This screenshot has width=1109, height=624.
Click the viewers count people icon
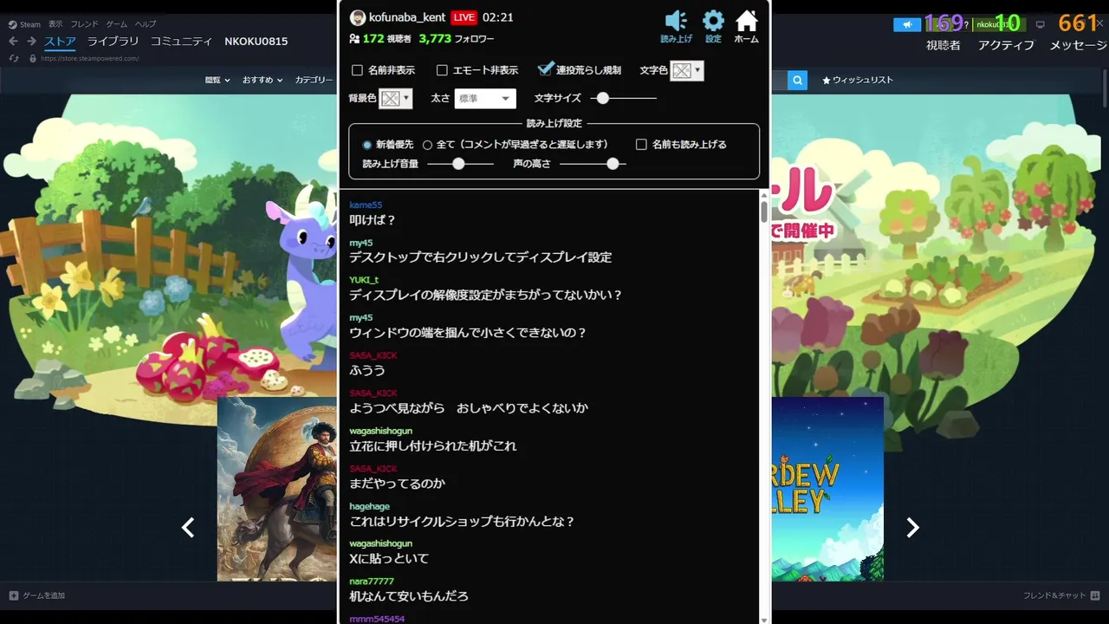click(354, 39)
